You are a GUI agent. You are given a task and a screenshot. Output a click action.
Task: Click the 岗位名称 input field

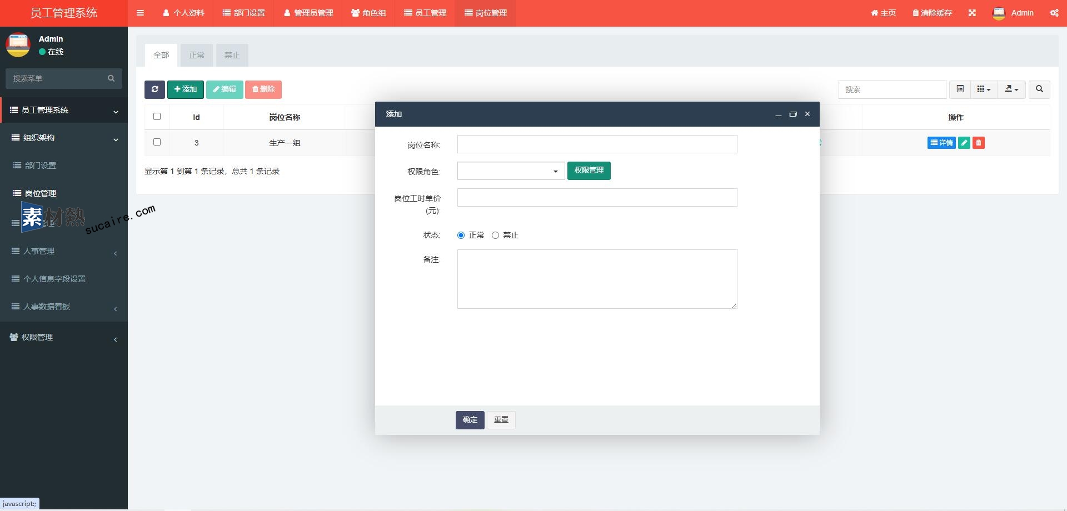click(x=597, y=144)
